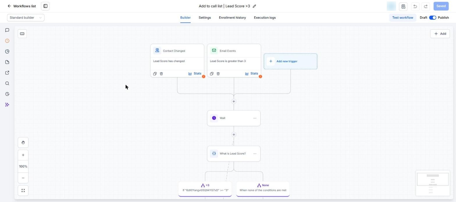Select the Wait action node
The width and height of the screenshot is (456, 202).
click(x=234, y=118)
